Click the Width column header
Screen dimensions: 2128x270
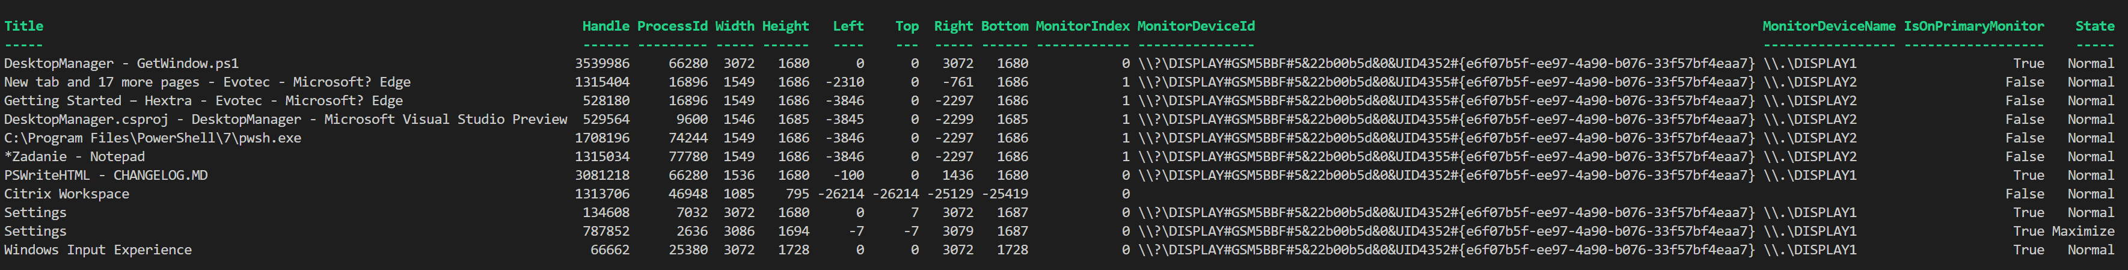coord(734,26)
